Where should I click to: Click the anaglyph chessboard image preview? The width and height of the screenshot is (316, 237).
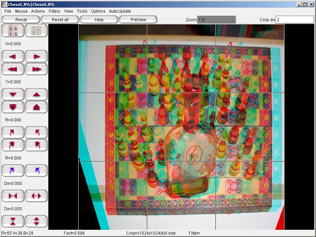point(182,127)
